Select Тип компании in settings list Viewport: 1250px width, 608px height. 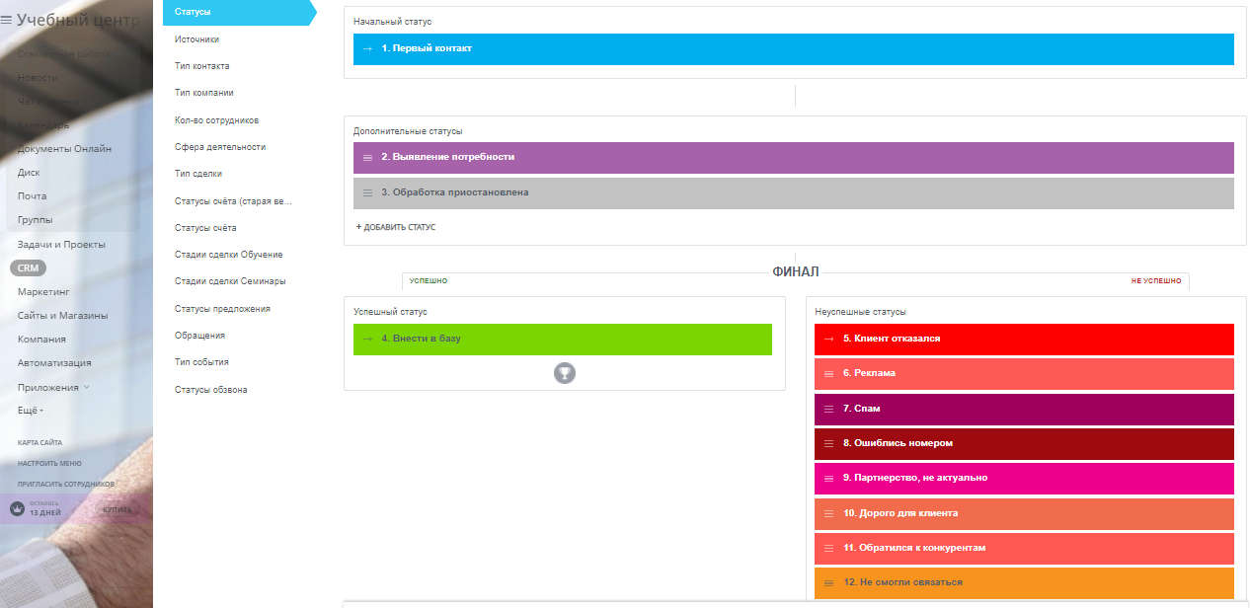tap(204, 93)
